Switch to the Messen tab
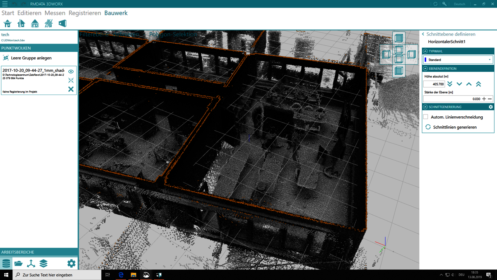 [x=55, y=13]
